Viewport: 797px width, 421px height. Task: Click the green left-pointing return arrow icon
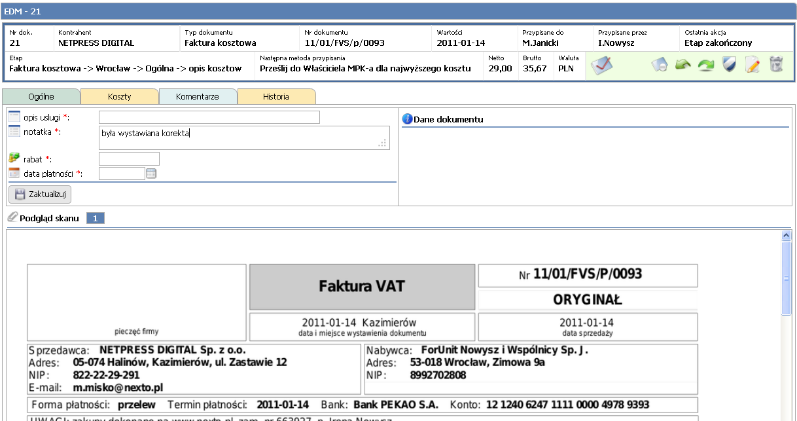coord(683,65)
